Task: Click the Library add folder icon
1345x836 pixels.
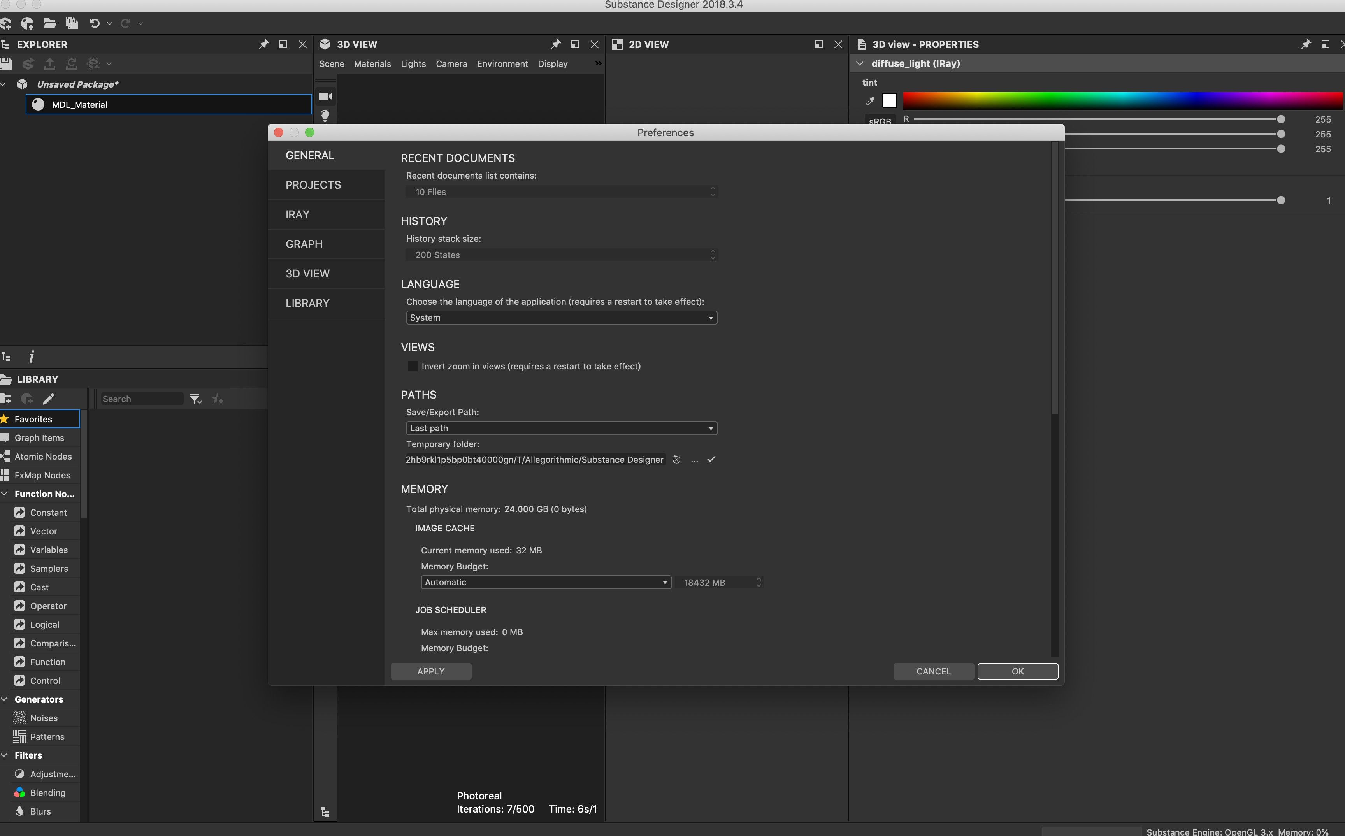Action: click(5, 399)
